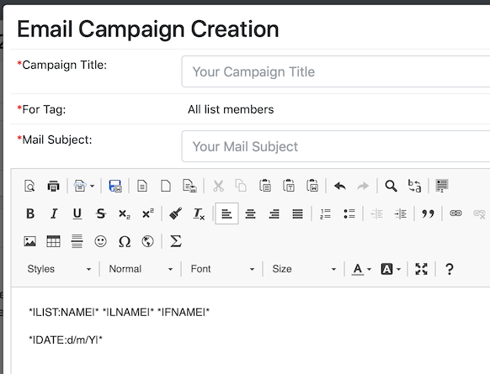Click the Copy icon
Viewport: 490px width, 374px height.
pyautogui.click(x=241, y=187)
